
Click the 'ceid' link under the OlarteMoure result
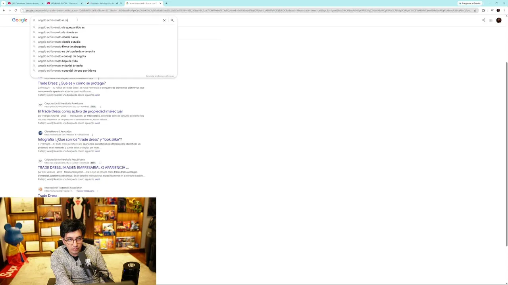pyautogui.click(x=97, y=151)
